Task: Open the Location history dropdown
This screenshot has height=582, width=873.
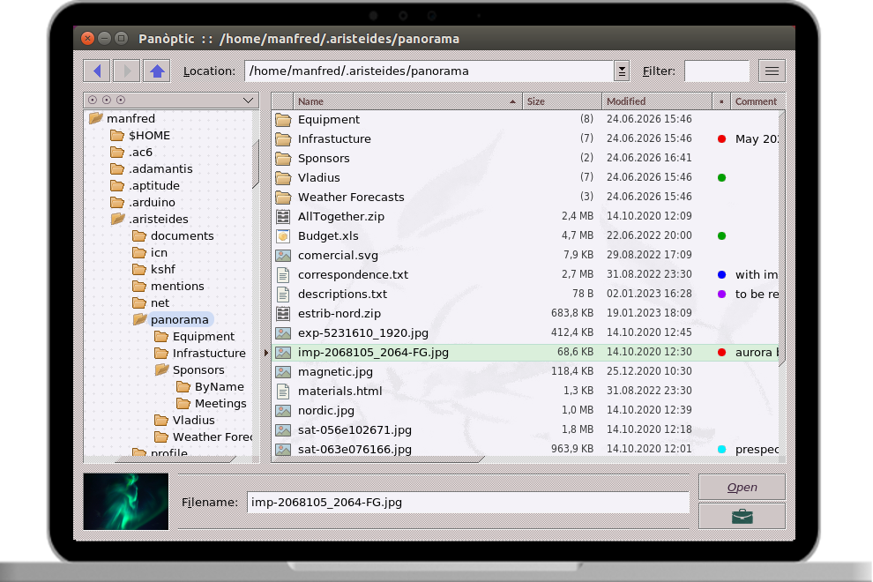Action: pyautogui.click(x=622, y=71)
